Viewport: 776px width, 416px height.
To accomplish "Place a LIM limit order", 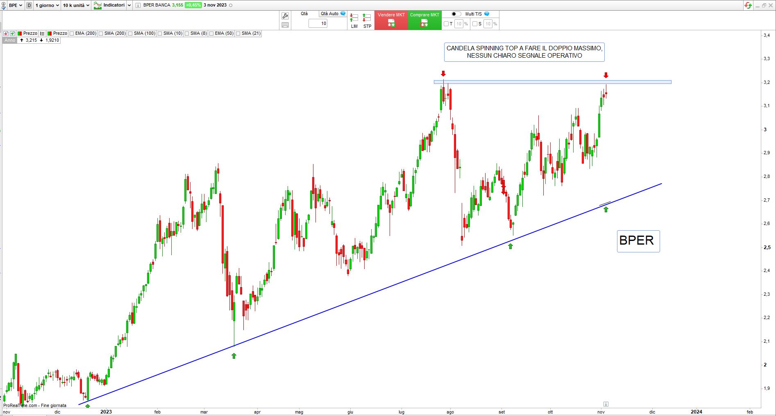I will point(354,20).
